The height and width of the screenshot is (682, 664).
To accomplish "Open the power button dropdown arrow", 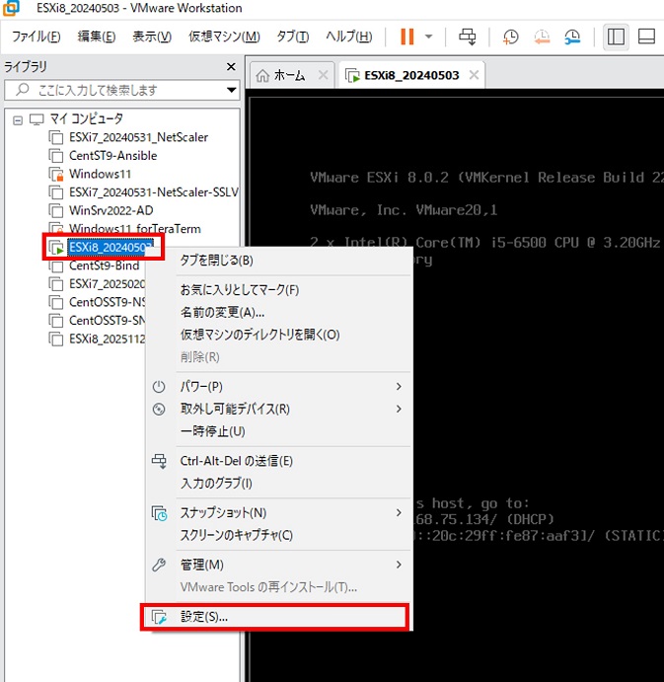I will 429,37.
